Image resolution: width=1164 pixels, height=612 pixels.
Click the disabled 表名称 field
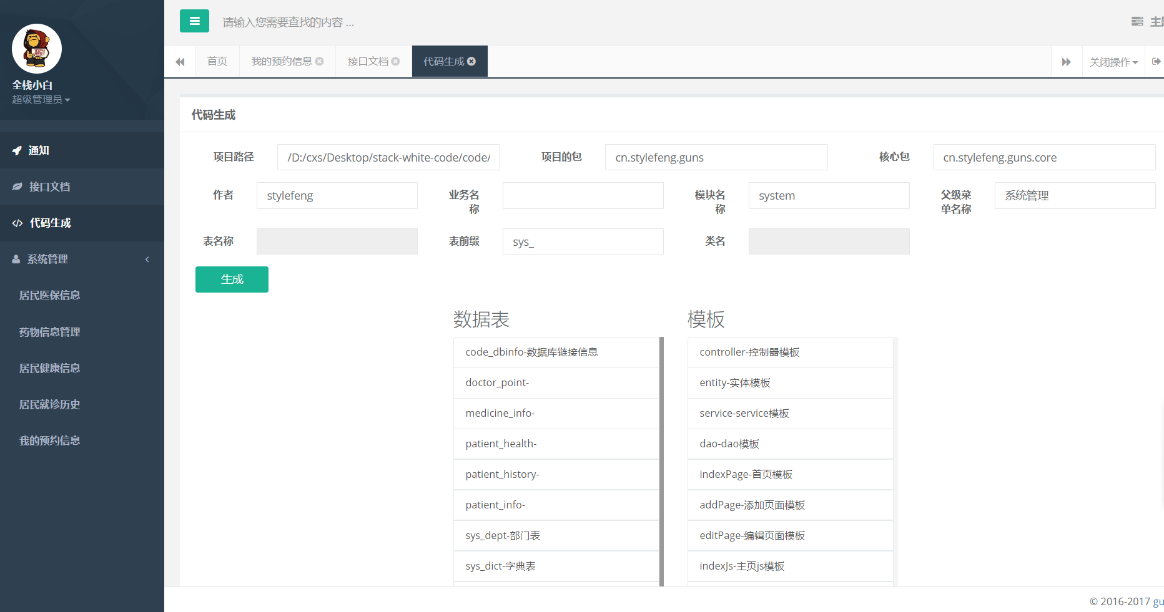[x=337, y=241]
